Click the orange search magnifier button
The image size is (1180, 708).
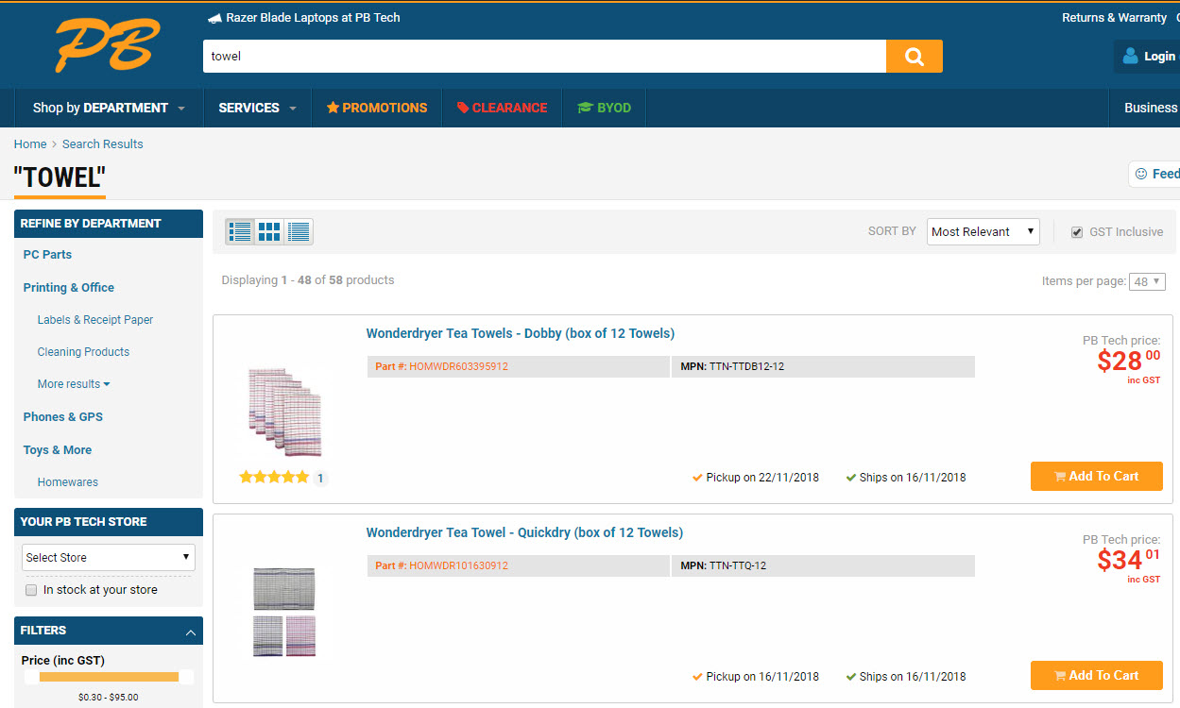pos(915,57)
